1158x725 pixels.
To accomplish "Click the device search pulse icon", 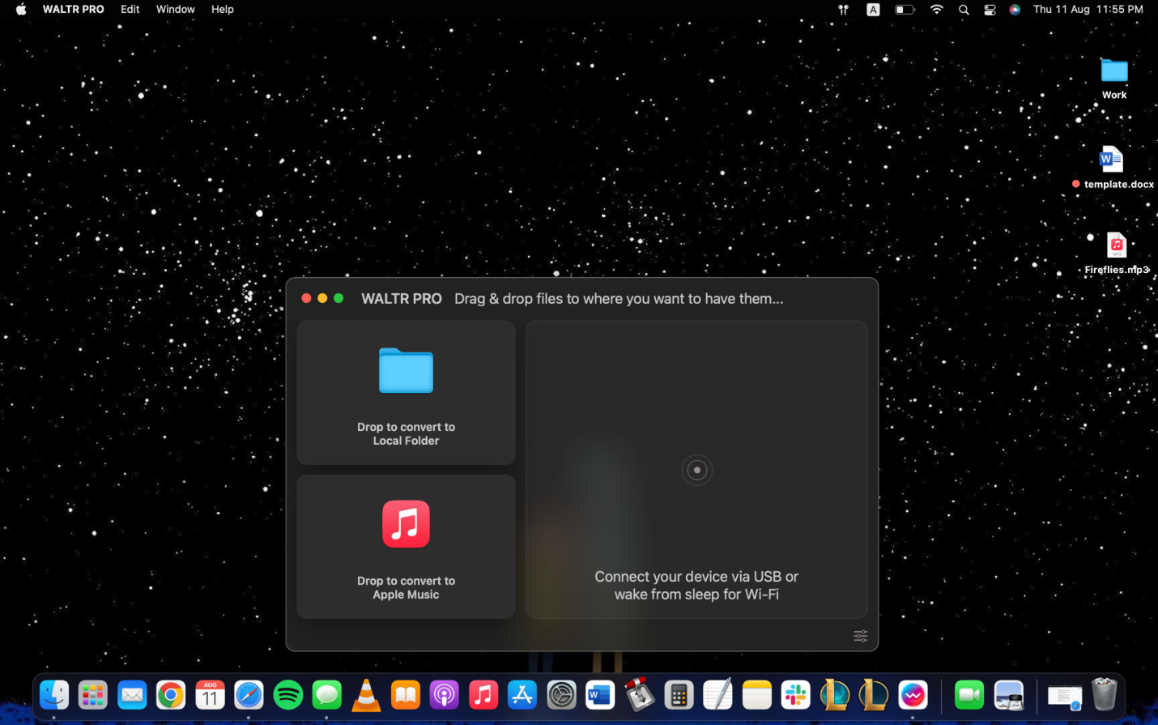I will (696, 470).
